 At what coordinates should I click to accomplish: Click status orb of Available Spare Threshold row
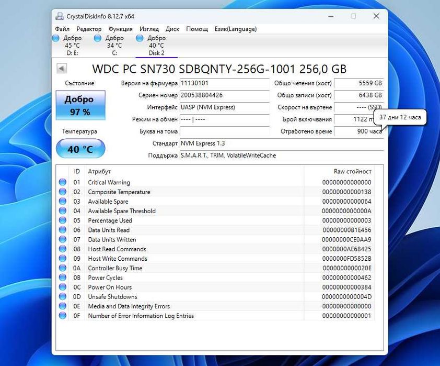tap(63, 211)
